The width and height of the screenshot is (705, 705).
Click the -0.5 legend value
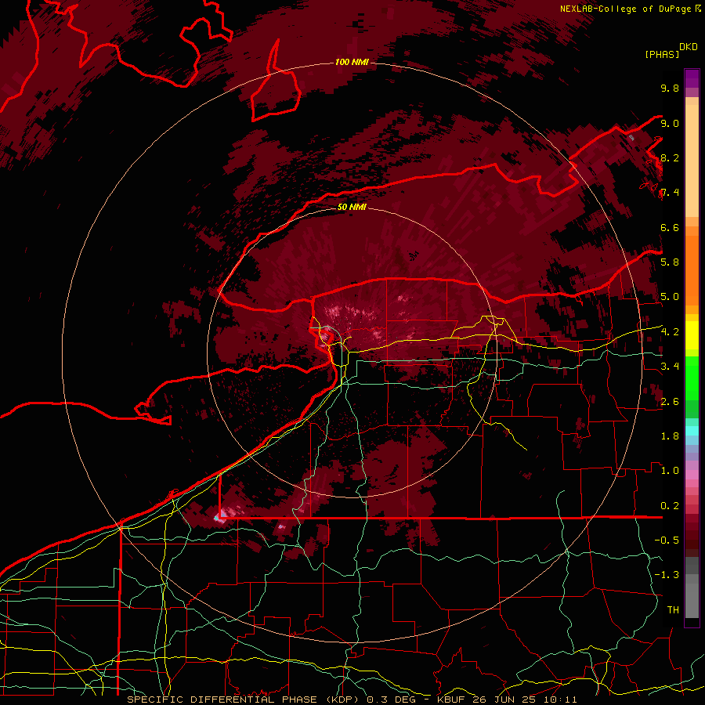click(667, 540)
